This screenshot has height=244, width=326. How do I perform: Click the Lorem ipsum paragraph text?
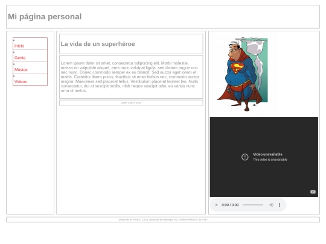130,77
